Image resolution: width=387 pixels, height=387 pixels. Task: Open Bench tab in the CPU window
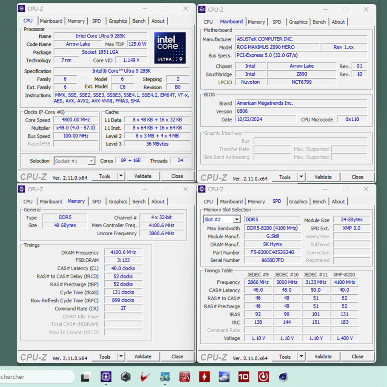click(x=139, y=21)
